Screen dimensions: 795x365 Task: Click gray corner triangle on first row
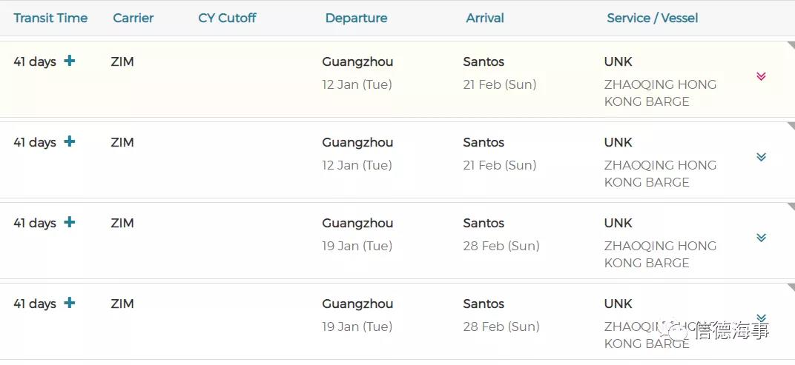pos(791,45)
